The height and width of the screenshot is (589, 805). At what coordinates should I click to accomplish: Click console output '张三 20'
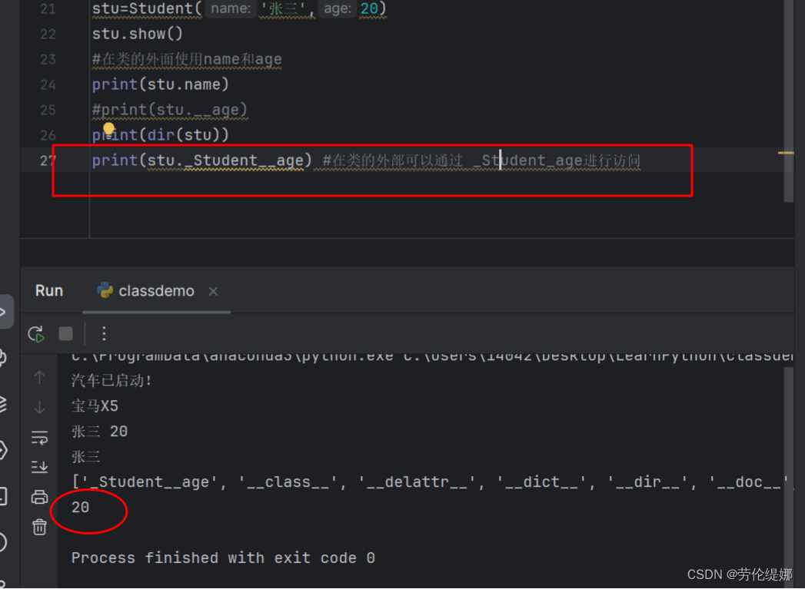(x=99, y=432)
